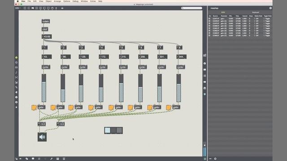The width and height of the screenshot is (287, 161).
Task: Open Toggle Mode dropdown in gain~[7] row
Action: pyautogui.click(x=267, y=36)
